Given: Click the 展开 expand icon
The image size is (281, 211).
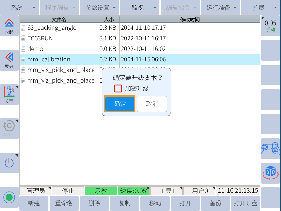Looking at the screenshot, I should [x=9, y=60].
